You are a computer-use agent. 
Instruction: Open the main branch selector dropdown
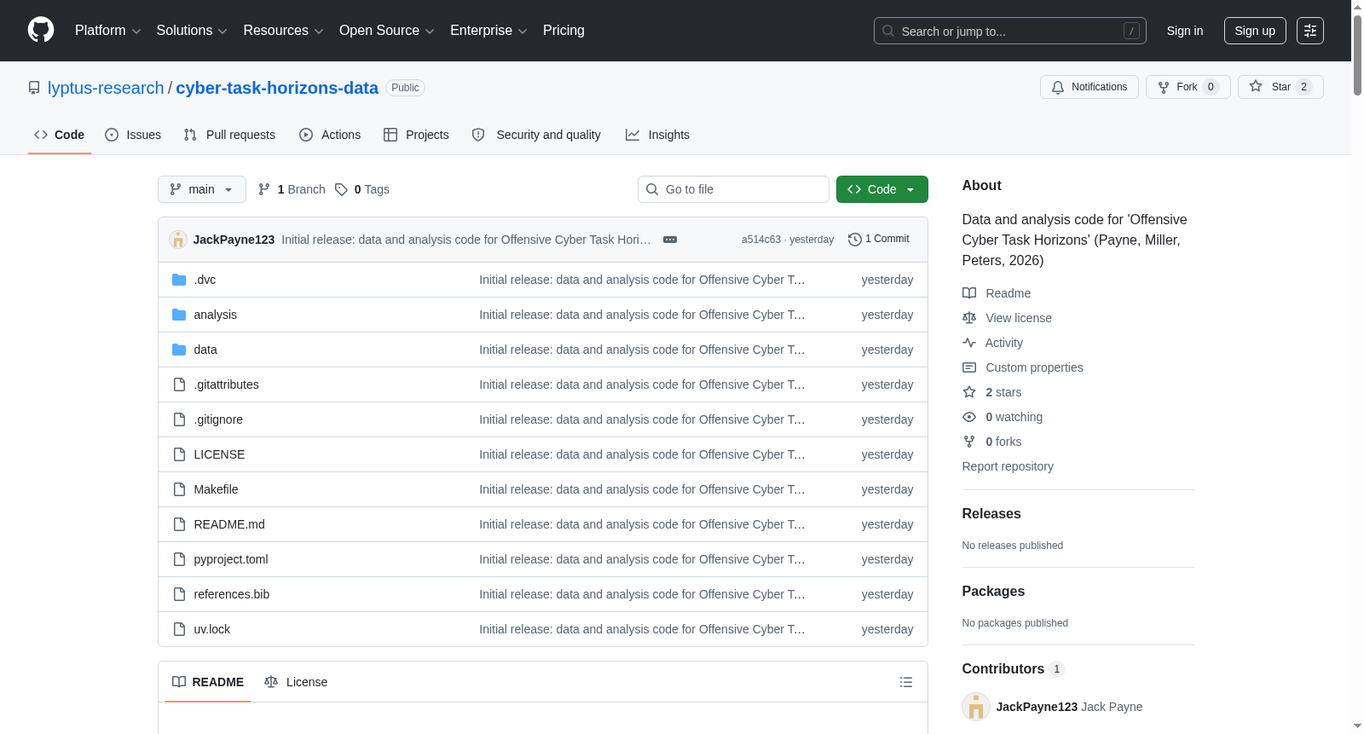(x=202, y=189)
